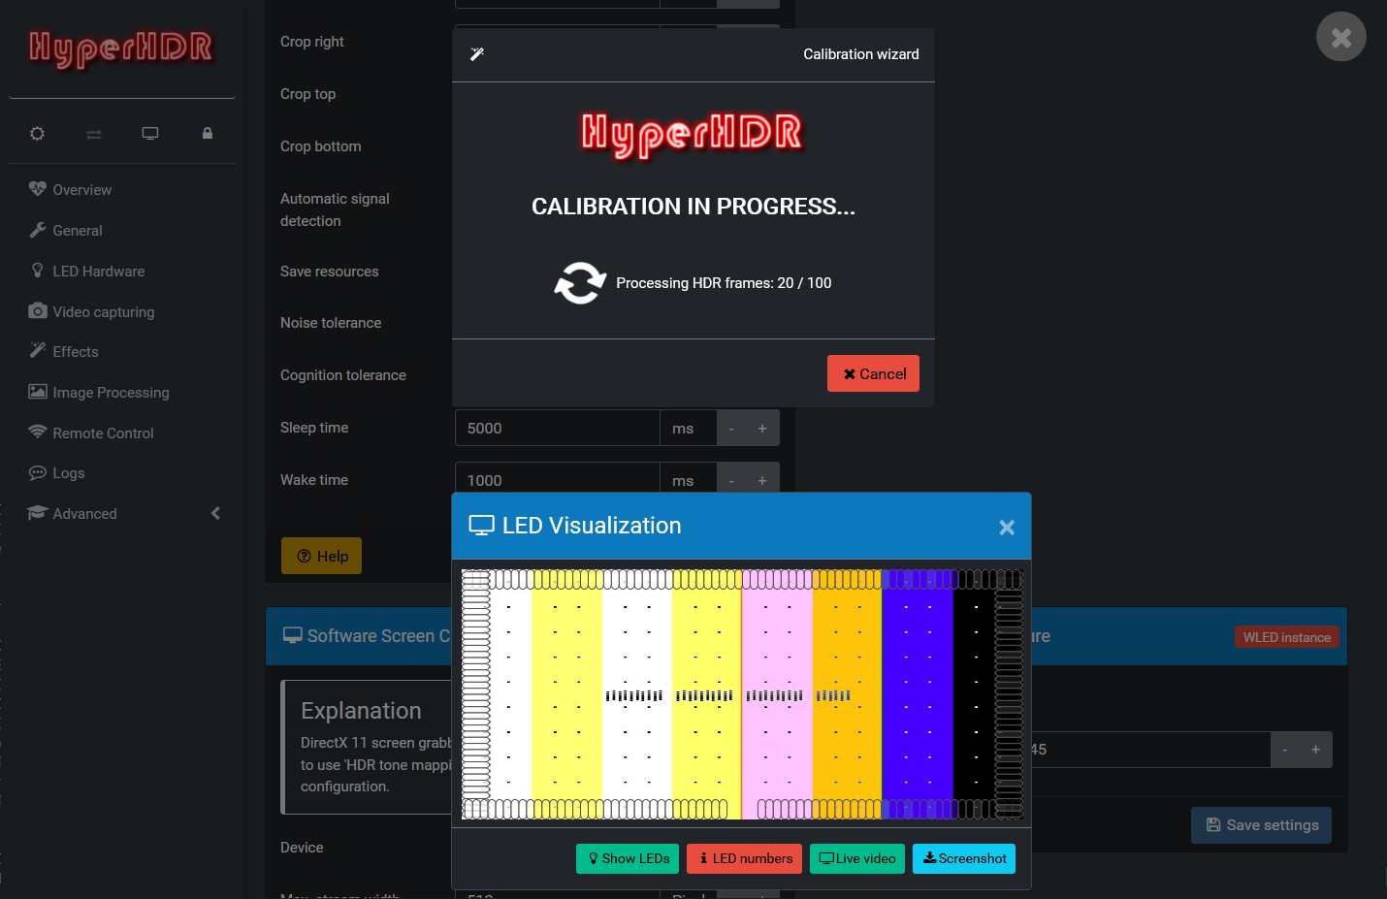Click the Software Screen Capture panel header
1387x899 pixels.
pos(359,636)
